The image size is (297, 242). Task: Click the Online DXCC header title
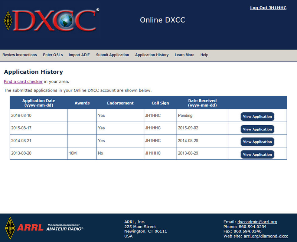[x=162, y=20]
